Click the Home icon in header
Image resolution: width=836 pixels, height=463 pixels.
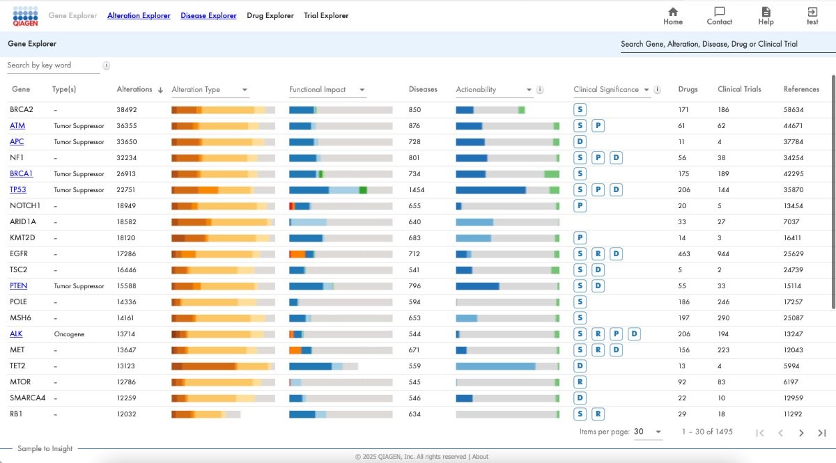pyautogui.click(x=672, y=12)
